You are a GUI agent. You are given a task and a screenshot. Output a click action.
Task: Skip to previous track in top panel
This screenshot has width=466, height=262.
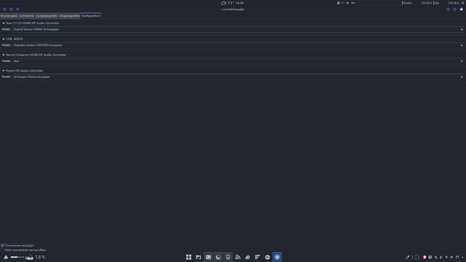(342, 3)
